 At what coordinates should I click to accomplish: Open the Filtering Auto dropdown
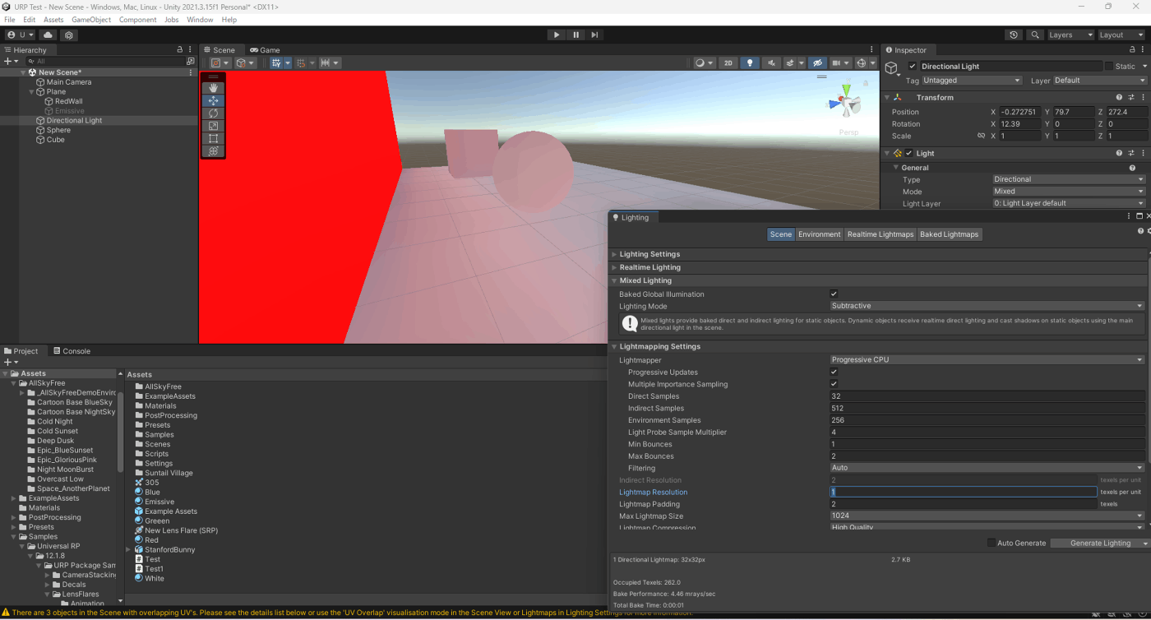click(x=987, y=468)
